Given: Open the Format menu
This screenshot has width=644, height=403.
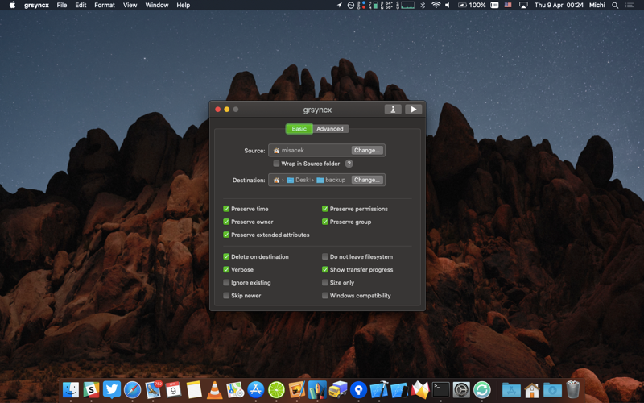Looking at the screenshot, I should pos(105,5).
